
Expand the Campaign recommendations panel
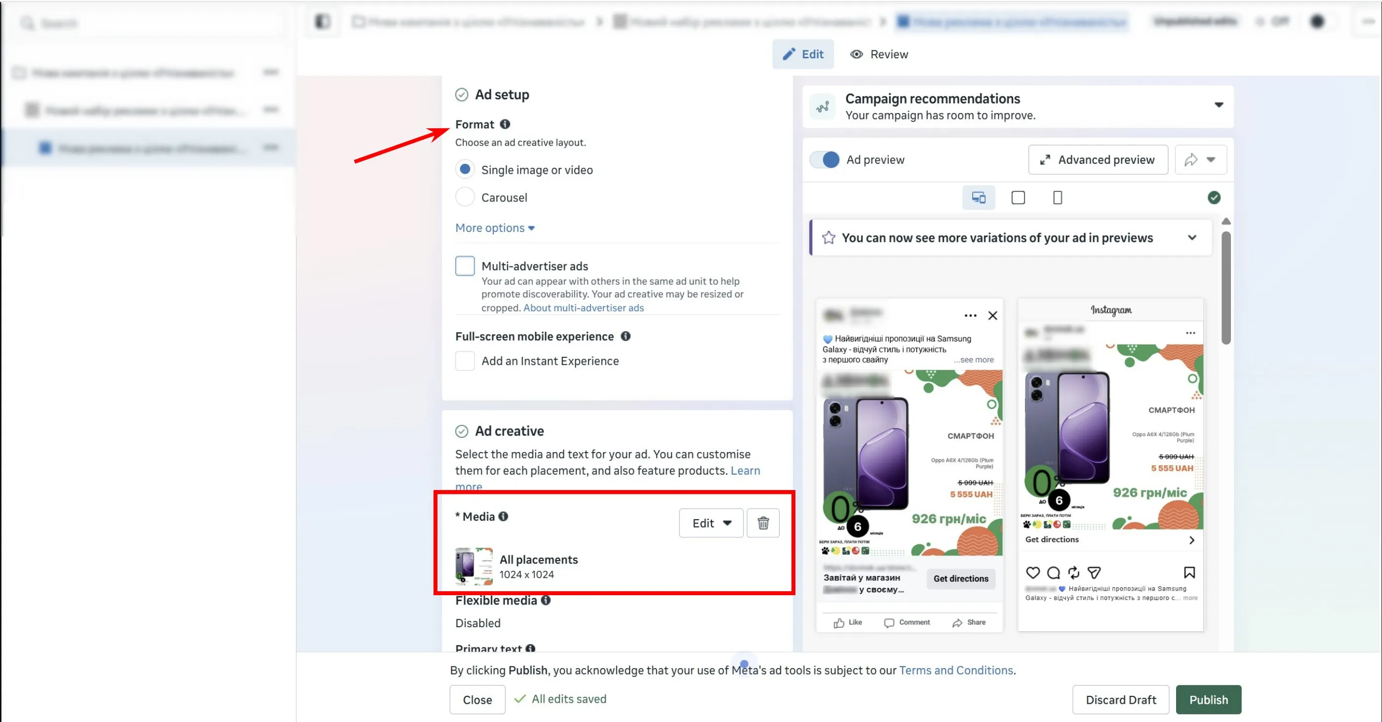pos(1219,105)
